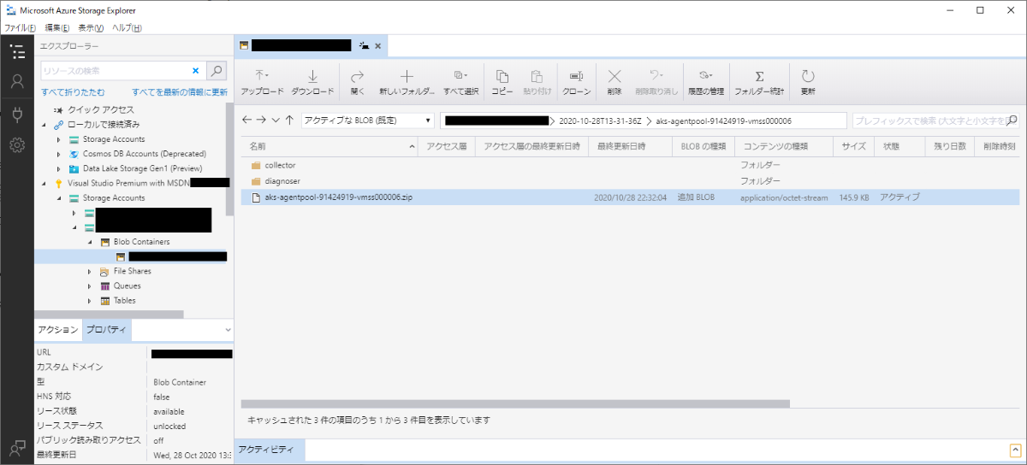Select Quick Access (クイック アクセス) tree item
1027x465 pixels.
coord(100,109)
